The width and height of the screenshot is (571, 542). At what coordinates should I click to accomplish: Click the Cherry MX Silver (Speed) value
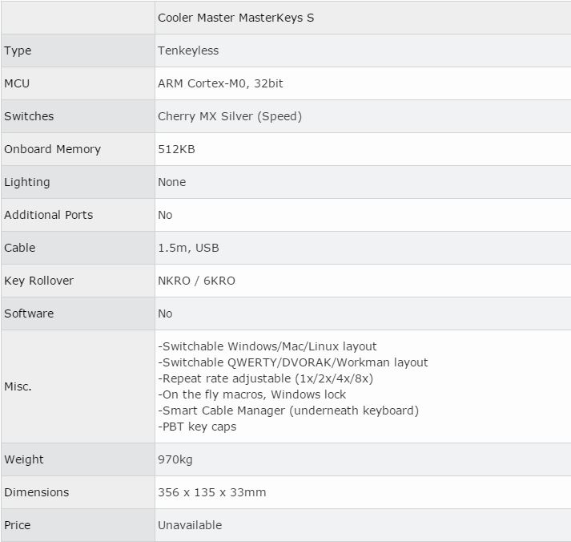click(230, 116)
